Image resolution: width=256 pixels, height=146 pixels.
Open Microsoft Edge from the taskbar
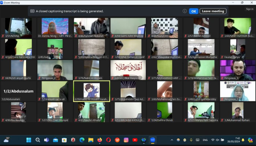tap(82, 140)
